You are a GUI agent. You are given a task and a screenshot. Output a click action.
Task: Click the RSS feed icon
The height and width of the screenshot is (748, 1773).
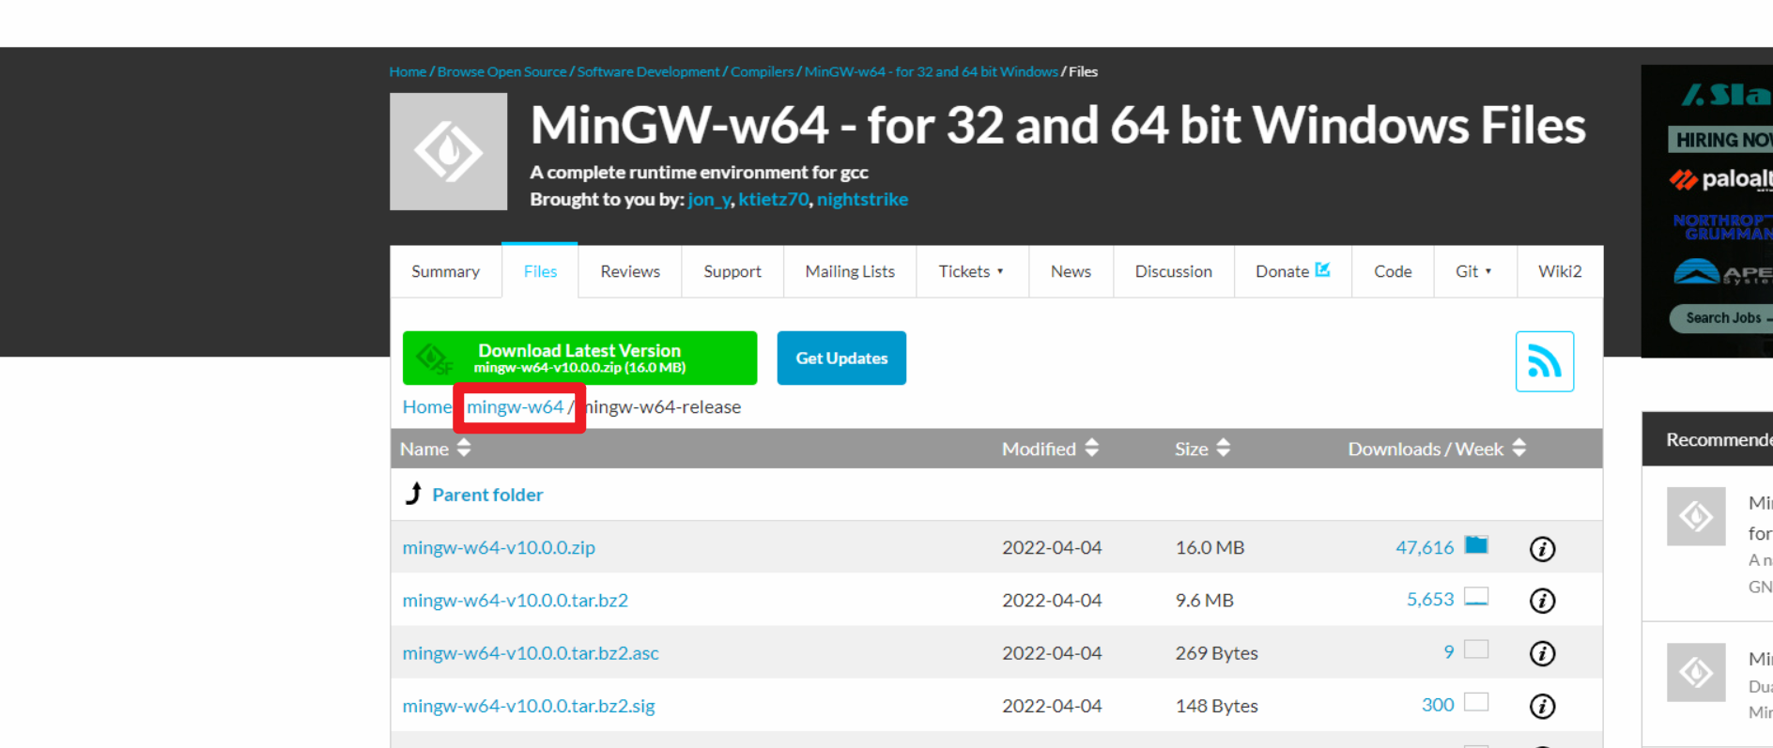click(1544, 361)
